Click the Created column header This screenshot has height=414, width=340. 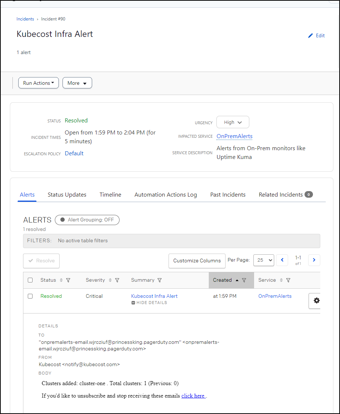pyautogui.click(x=231, y=280)
